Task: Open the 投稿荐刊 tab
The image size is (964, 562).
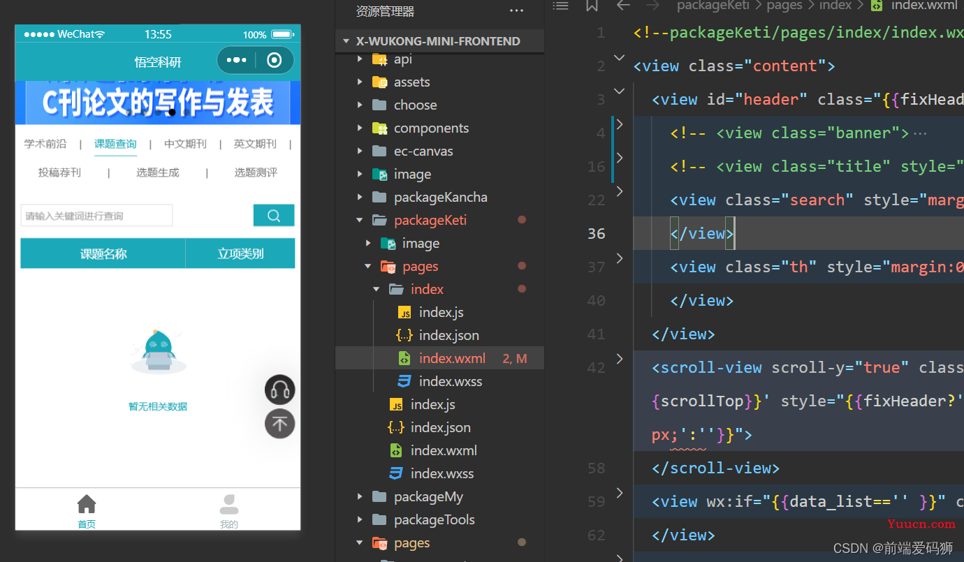Action: click(x=59, y=172)
